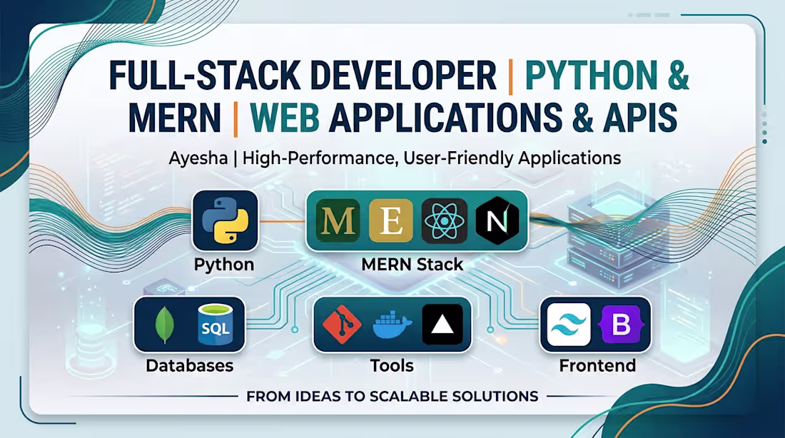The image size is (785, 438).
Task: Click the 'Frontend' label
Action: [597, 365]
